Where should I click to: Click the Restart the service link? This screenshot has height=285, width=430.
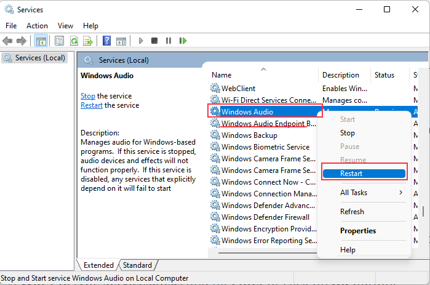pos(92,105)
